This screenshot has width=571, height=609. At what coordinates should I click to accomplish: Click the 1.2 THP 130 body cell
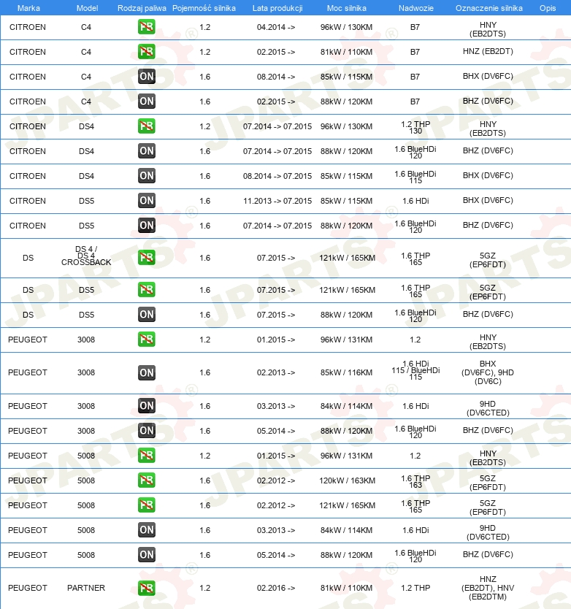[415, 127]
